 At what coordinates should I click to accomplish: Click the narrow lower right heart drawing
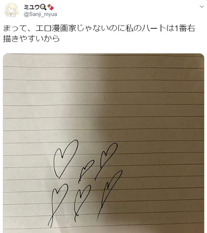[110, 195]
